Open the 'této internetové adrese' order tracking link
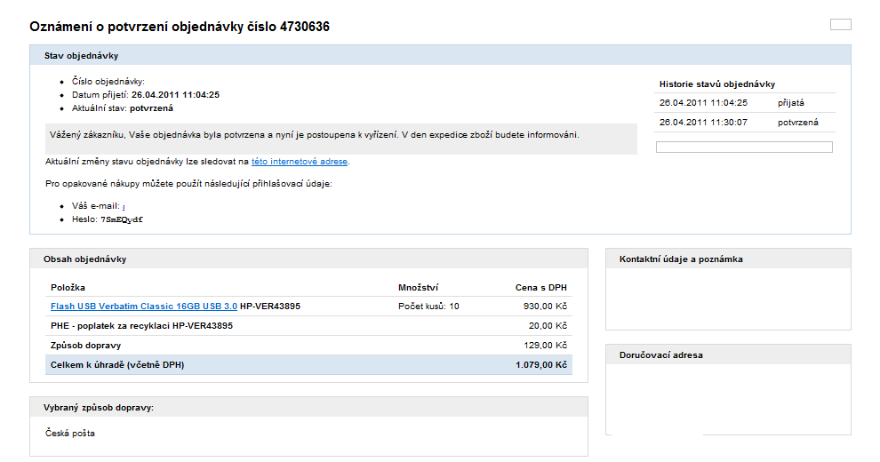 [300, 162]
